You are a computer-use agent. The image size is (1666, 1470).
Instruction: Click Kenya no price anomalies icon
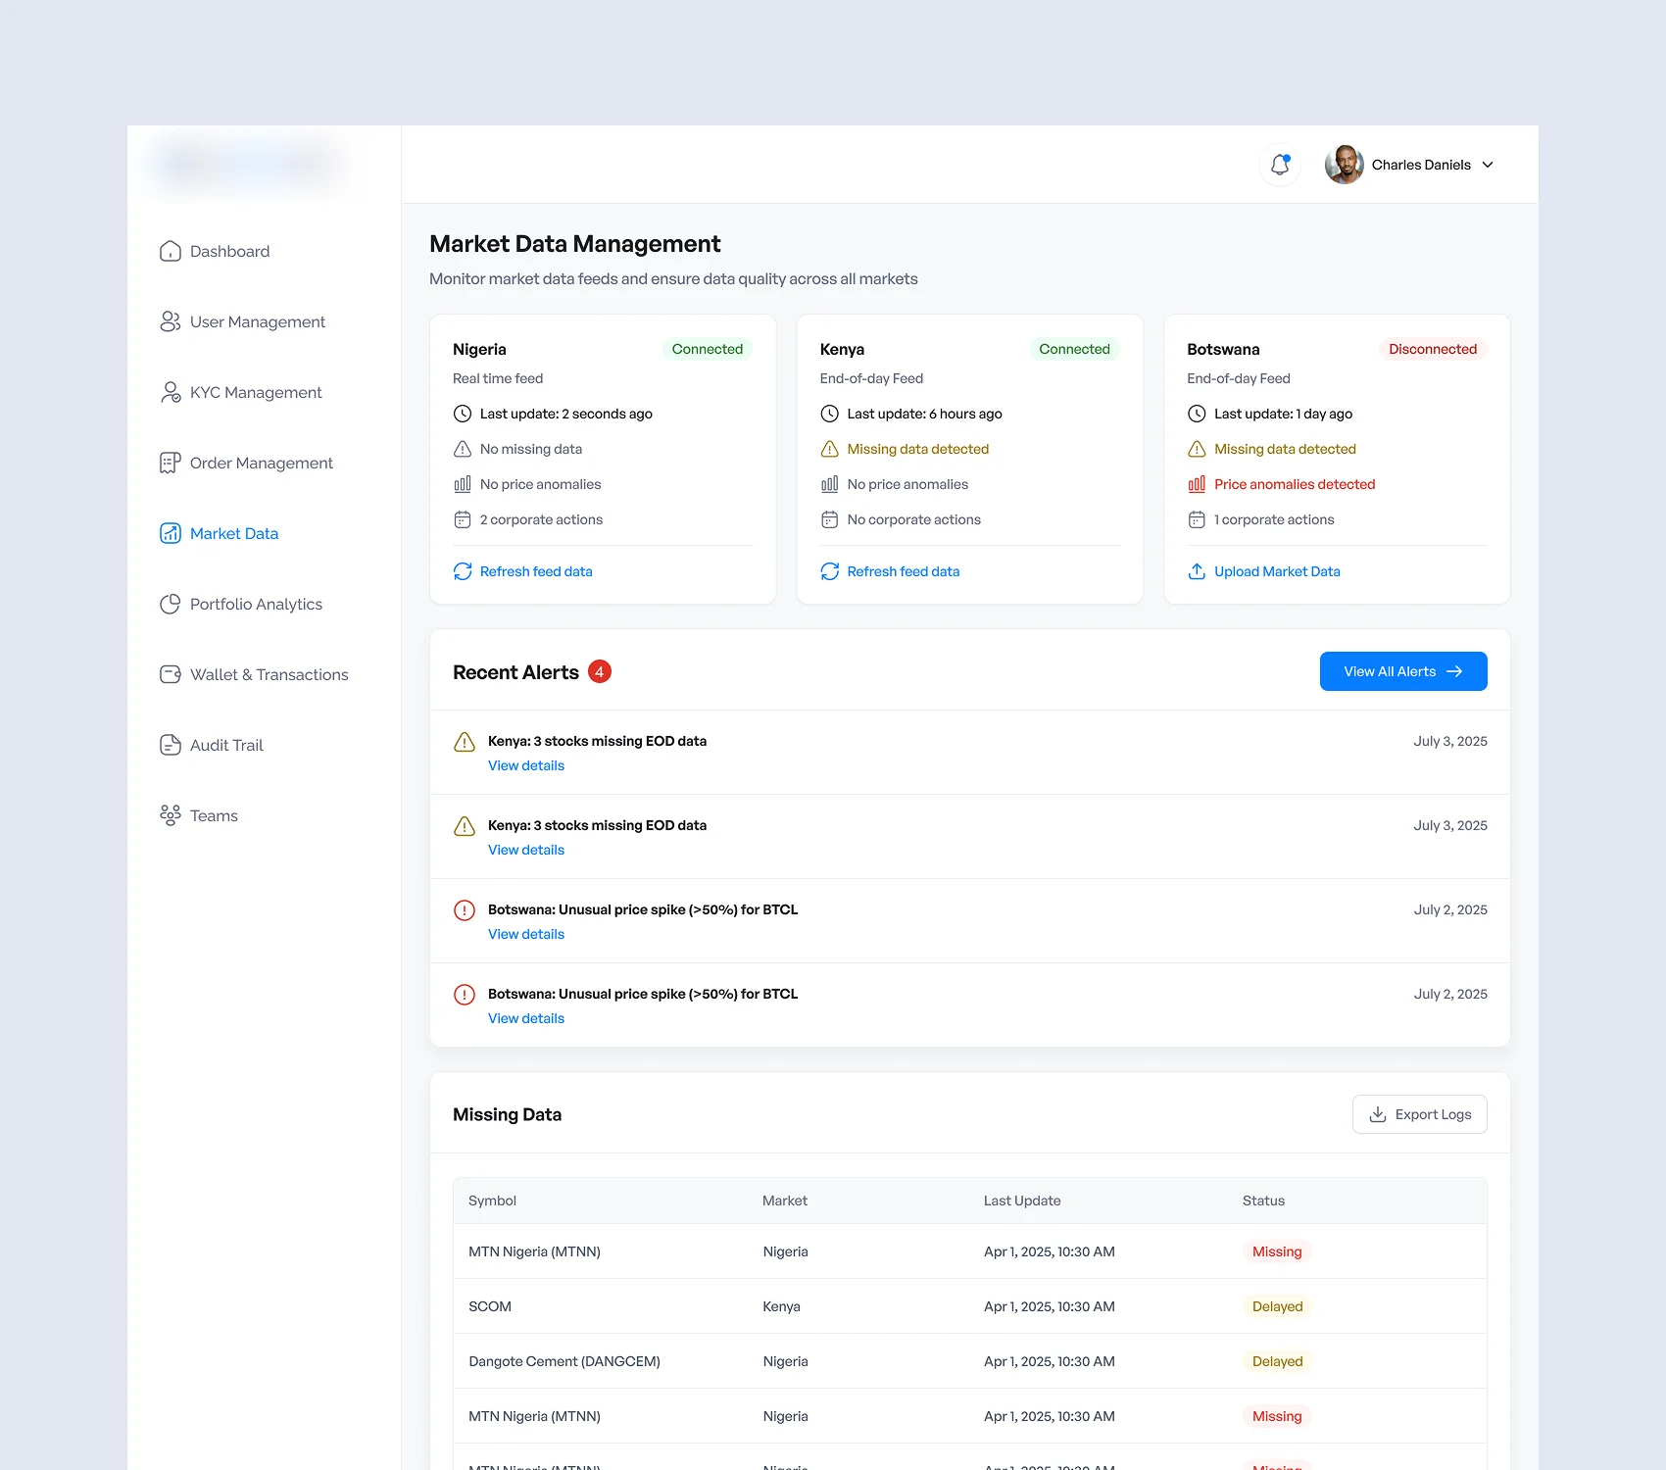[x=830, y=484]
